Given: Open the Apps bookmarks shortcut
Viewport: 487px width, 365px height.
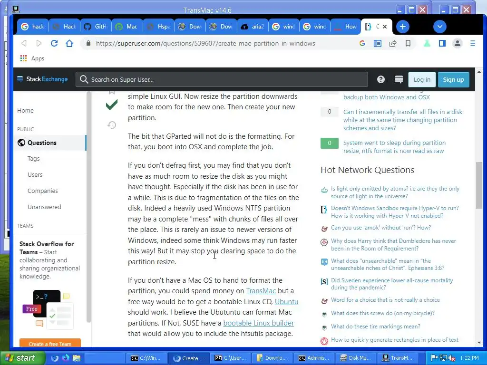Looking at the screenshot, I should click(x=32, y=58).
